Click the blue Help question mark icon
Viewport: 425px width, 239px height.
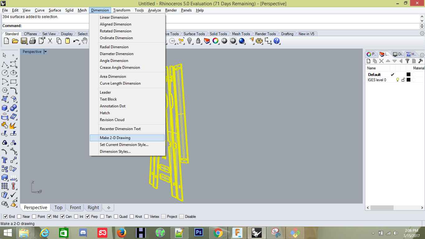277,41
